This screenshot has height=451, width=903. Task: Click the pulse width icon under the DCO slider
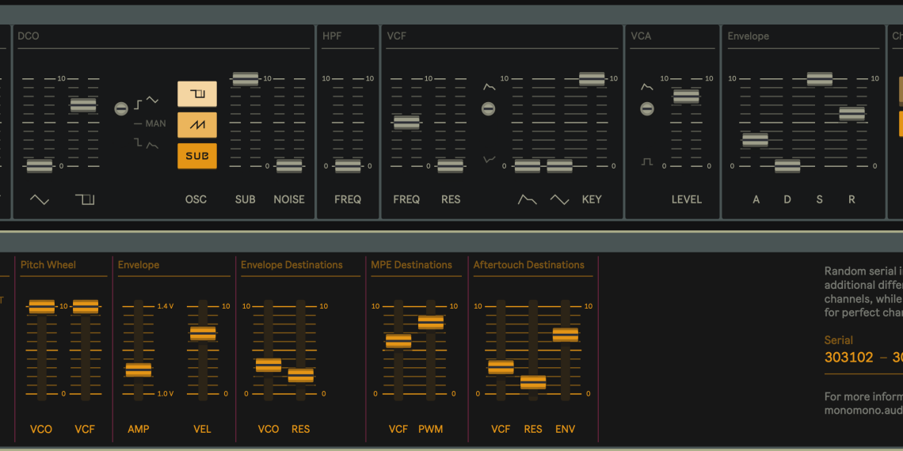(85, 199)
